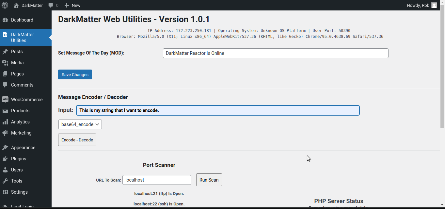The image size is (445, 209).
Task: Click the encoder Input text field
Action: 218,110
